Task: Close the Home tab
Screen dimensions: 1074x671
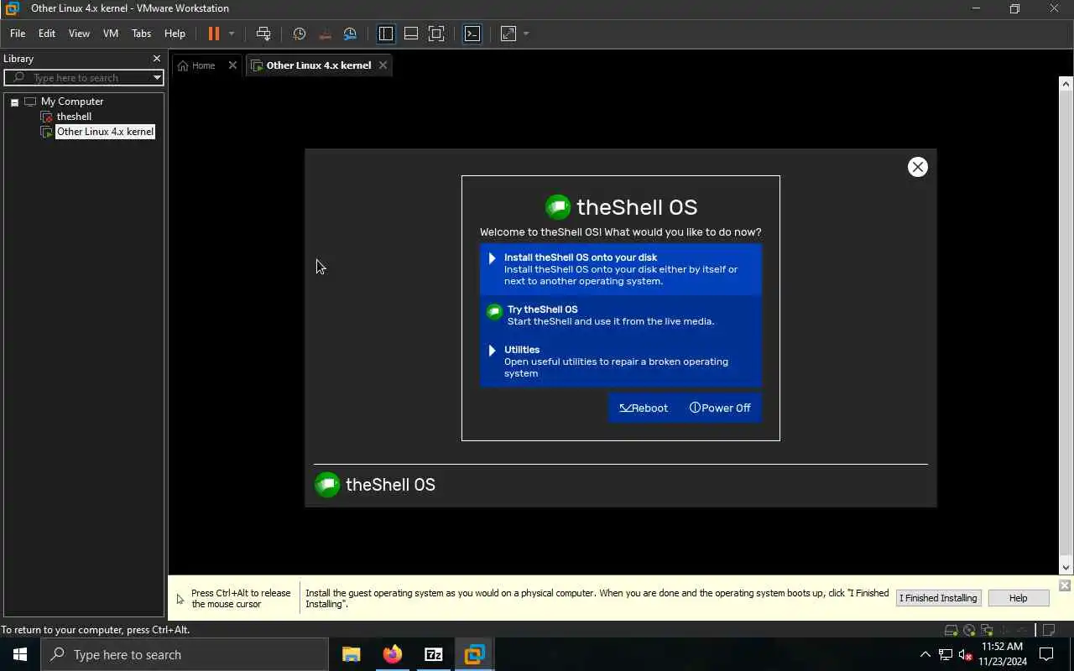Action: [232, 65]
